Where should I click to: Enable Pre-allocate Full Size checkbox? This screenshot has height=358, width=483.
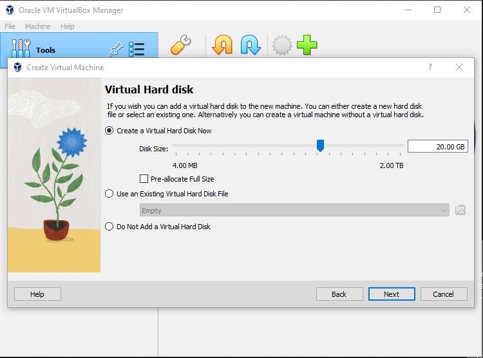tap(144, 179)
